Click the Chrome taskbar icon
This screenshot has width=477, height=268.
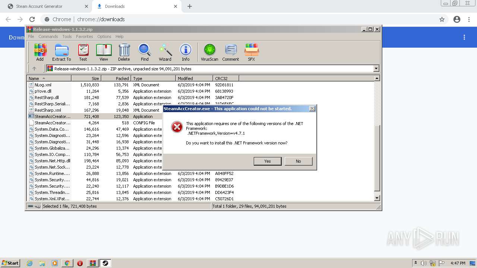(67, 263)
